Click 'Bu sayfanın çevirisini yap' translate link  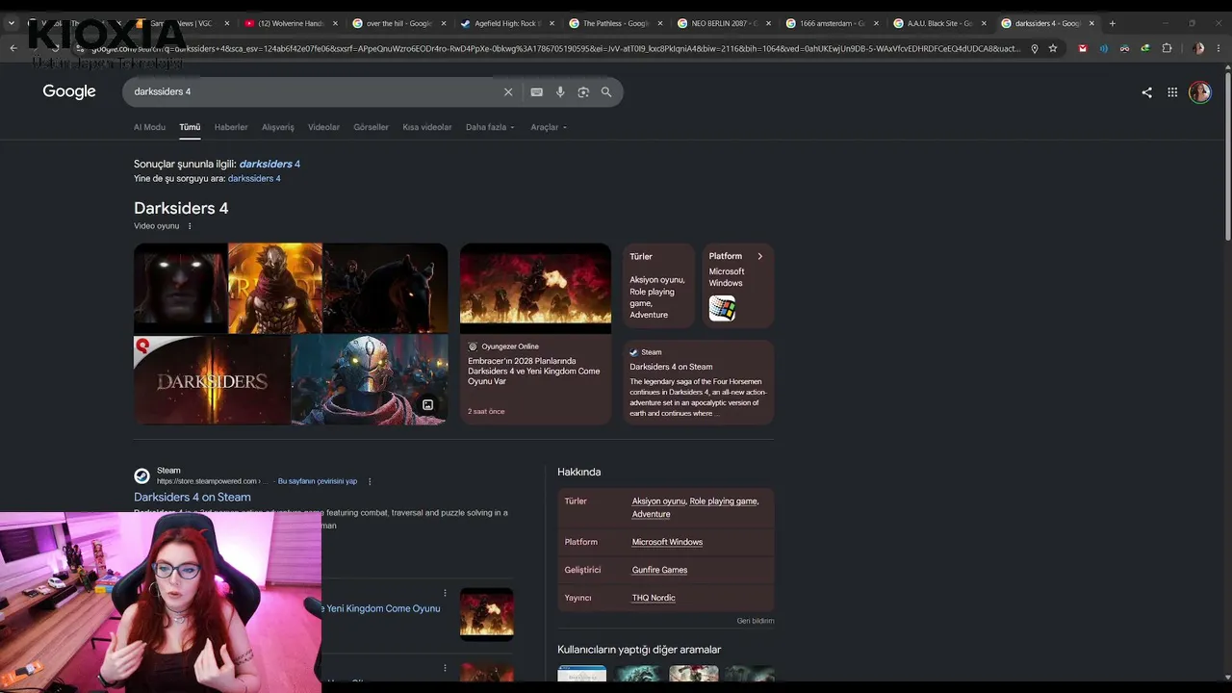(318, 481)
